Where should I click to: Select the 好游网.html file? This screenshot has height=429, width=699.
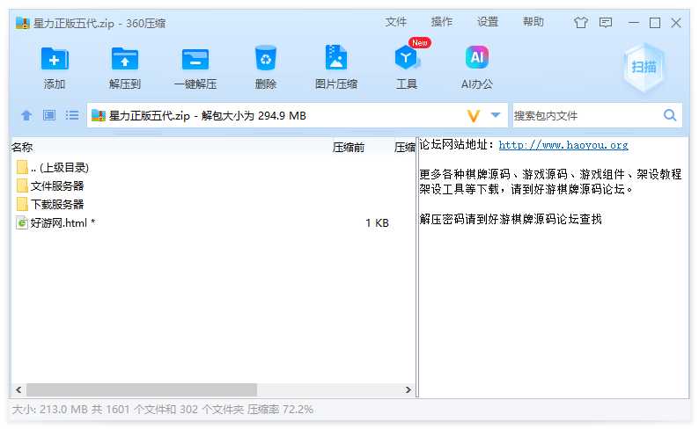[213, 222]
